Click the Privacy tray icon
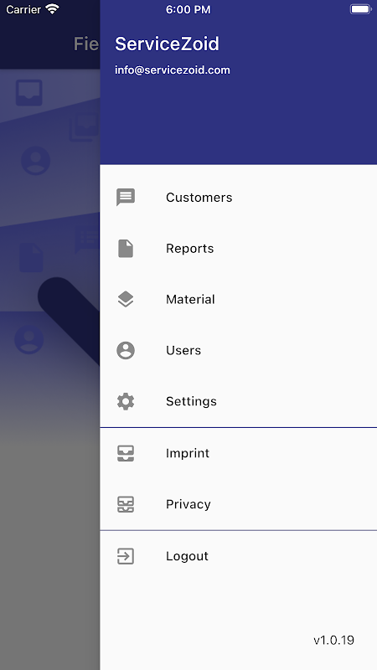This screenshot has width=377, height=670. 126,504
